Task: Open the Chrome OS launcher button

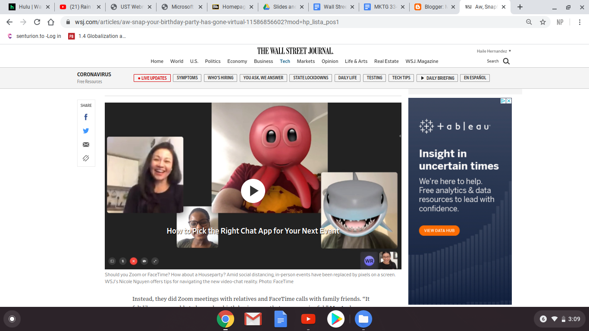Action: click(x=12, y=319)
